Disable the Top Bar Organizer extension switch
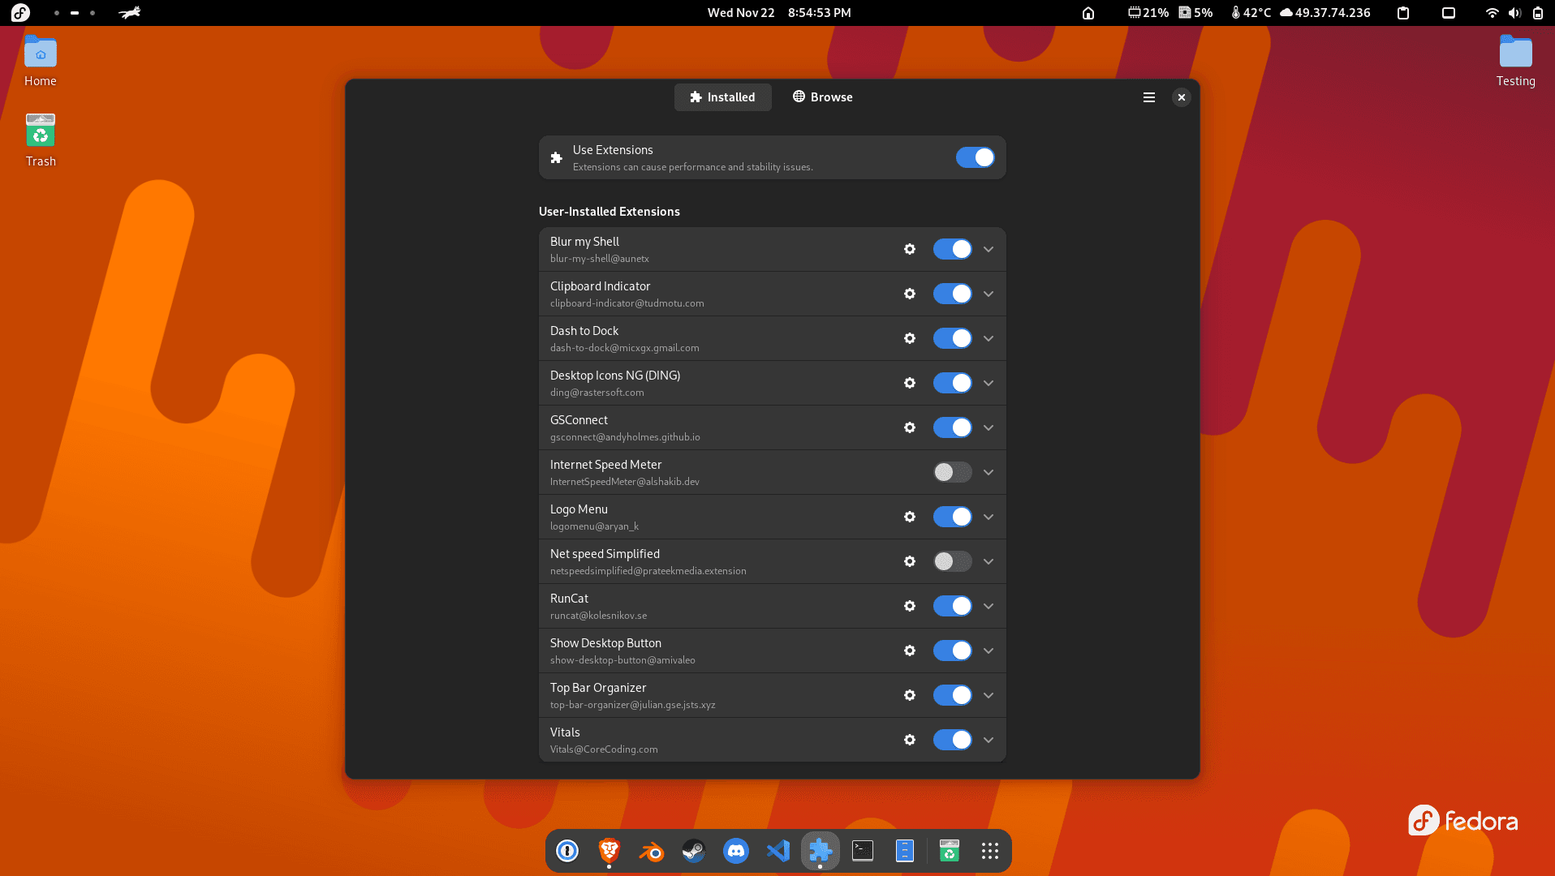This screenshot has width=1555, height=876. [952, 695]
